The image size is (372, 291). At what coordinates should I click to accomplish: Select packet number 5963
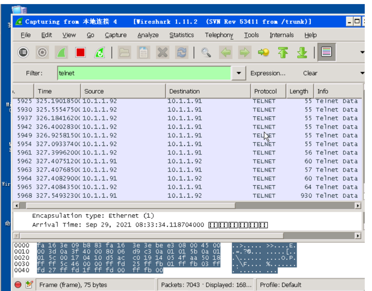pos(187,170)
